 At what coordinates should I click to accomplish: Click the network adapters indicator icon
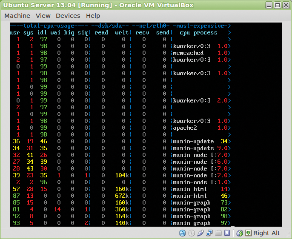(209, 233)
